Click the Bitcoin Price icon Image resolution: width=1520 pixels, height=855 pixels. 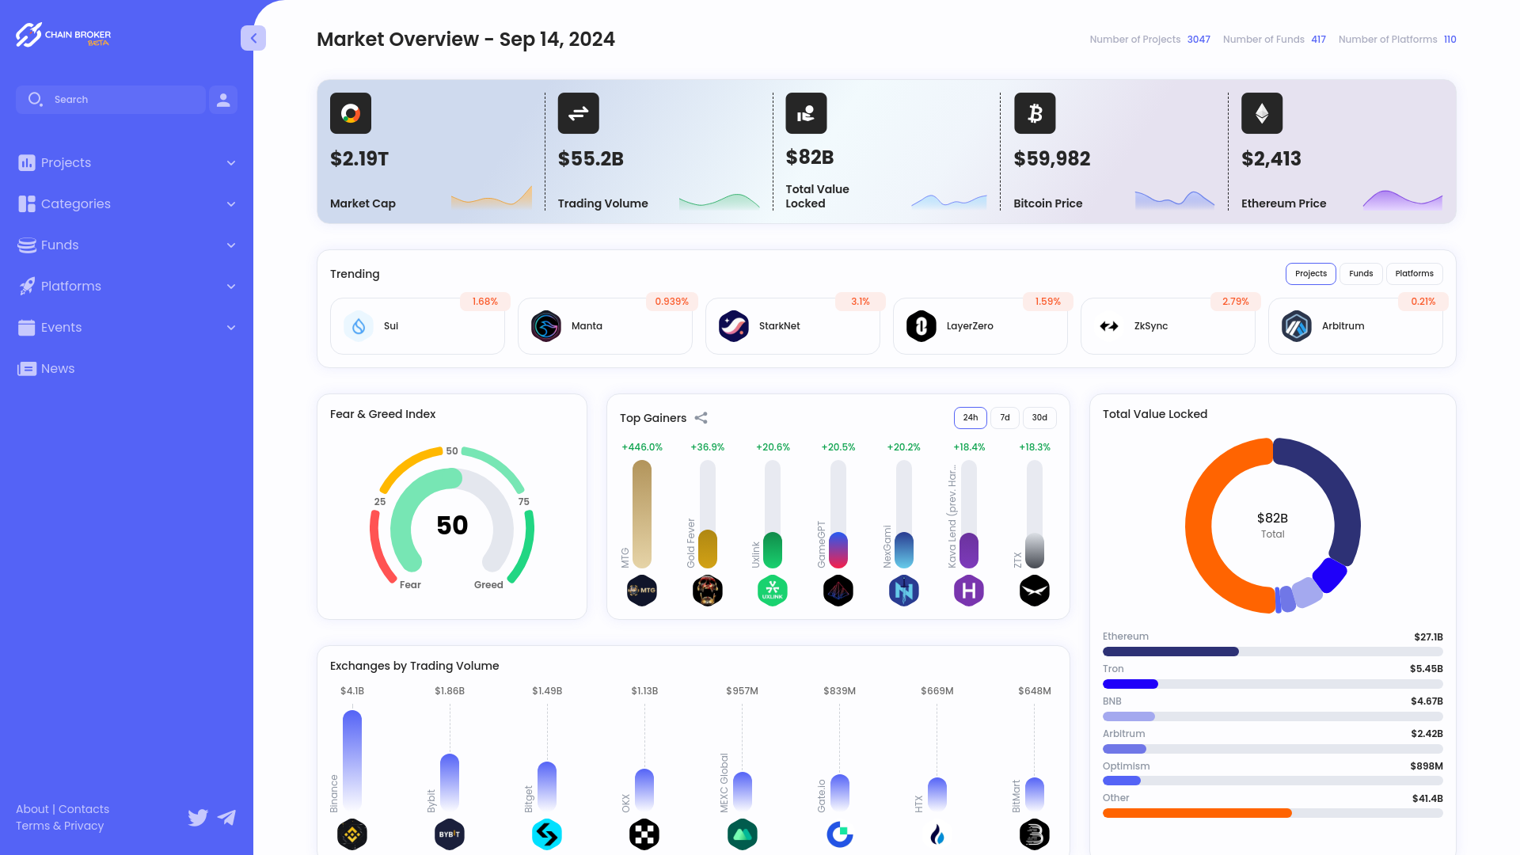(x=1035, y=113)
